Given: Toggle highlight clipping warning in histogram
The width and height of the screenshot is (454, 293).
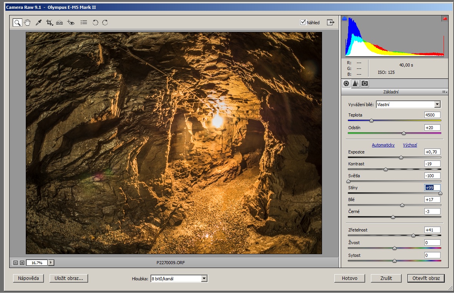Looking at the screenshot, I should 444,18.
